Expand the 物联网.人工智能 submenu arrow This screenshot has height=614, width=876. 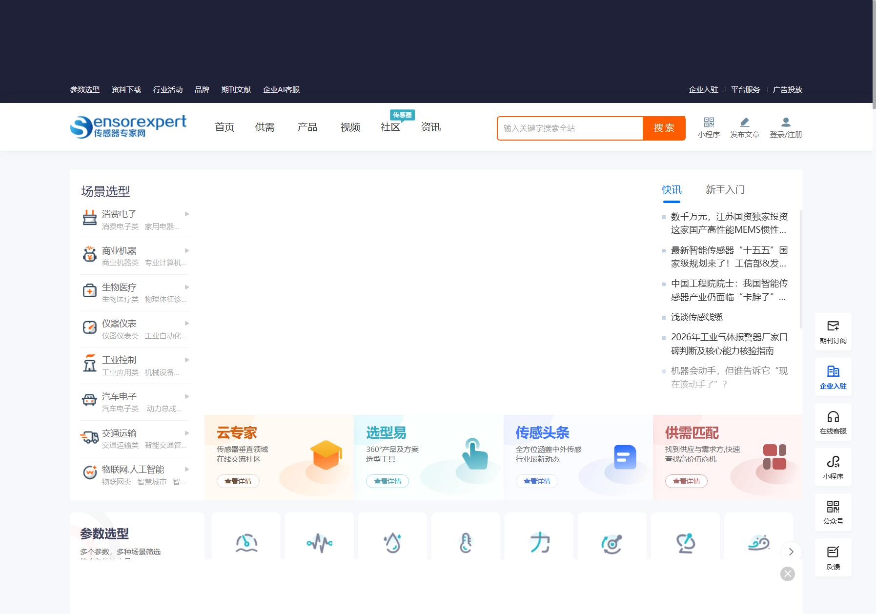pyautogui.click(x=187, y=469)
